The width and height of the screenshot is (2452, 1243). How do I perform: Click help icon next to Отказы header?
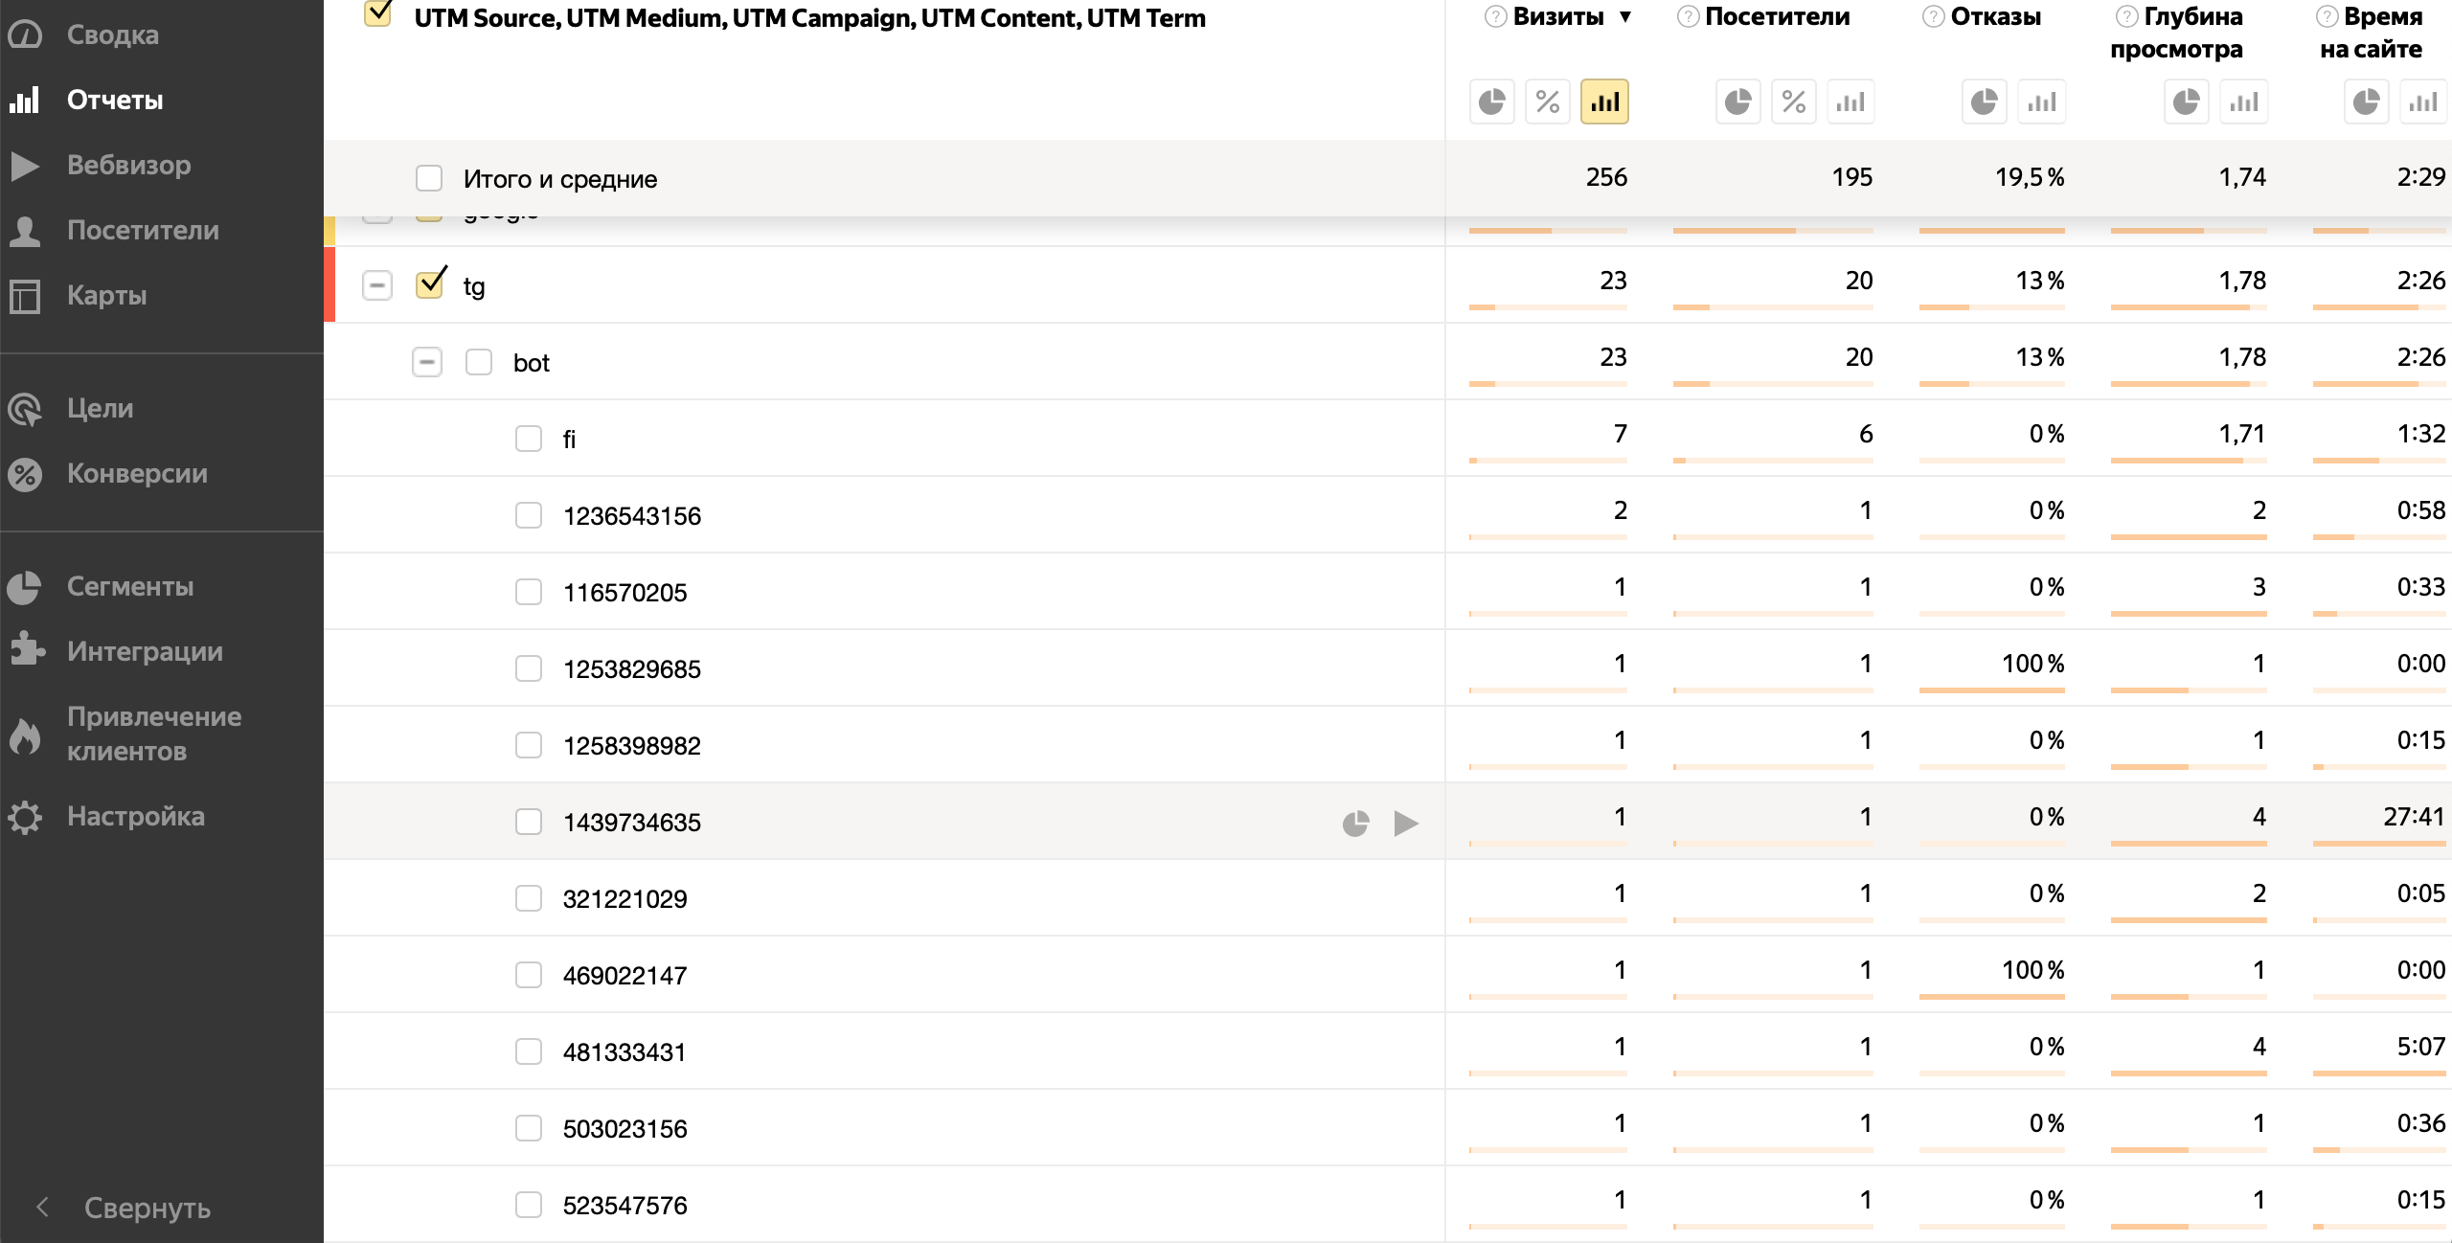1933,17
